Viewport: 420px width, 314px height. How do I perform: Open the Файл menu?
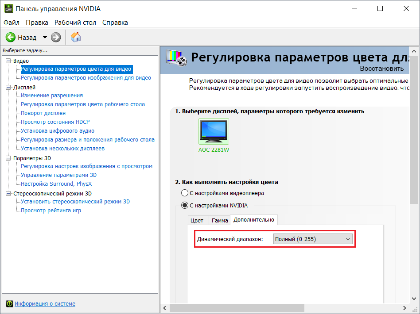click(x=11, y=23)
